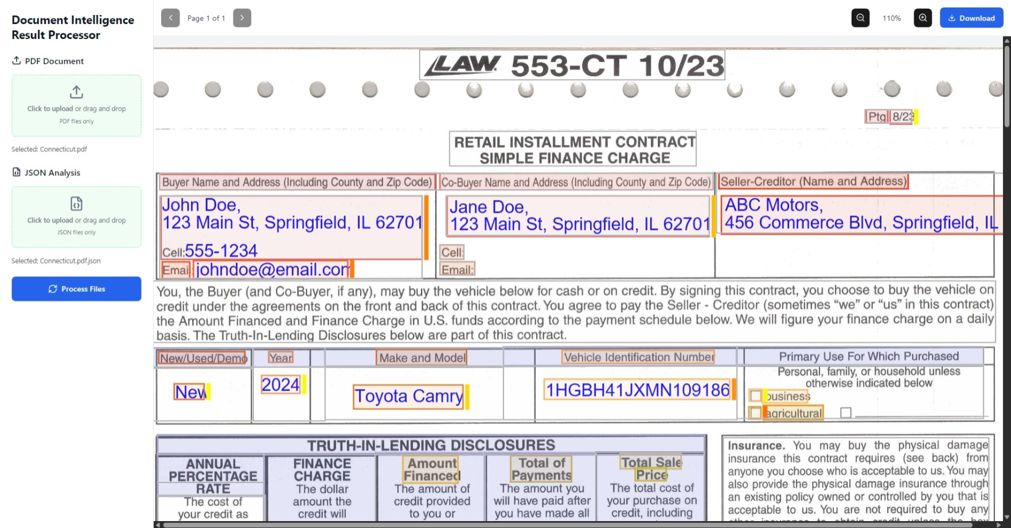Select the 'John Doe' buyer address field

tap(291, 228)
